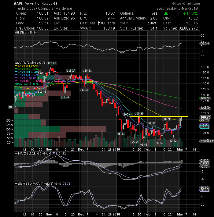Click the 91.89 low price annotation
This screenshot has width=214, height=217.
(x=144, y=145)
